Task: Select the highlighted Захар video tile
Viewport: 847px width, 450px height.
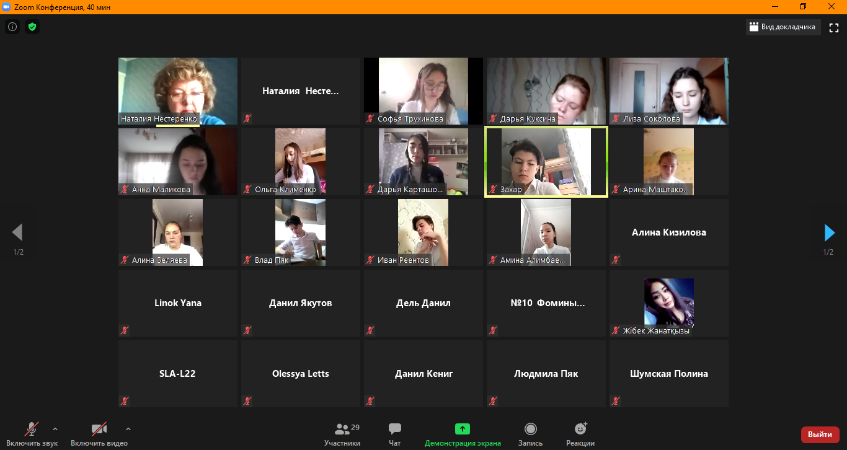Action: [546, 162]
